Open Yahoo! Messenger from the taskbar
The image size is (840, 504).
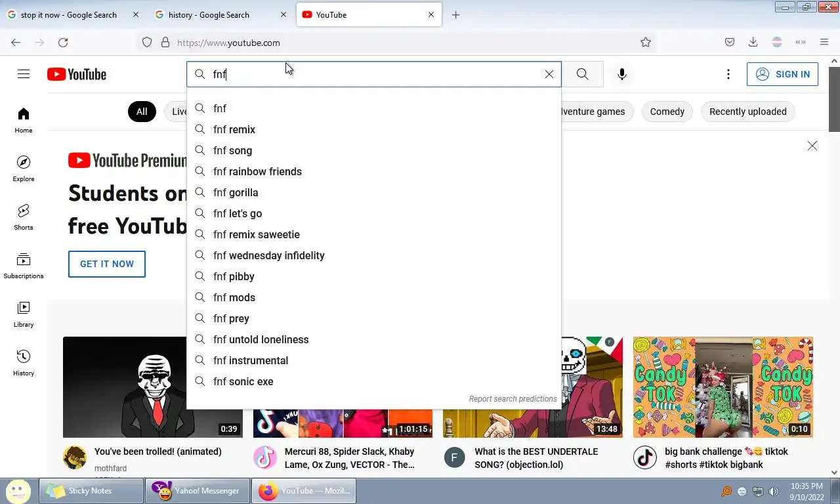(198, 491)
